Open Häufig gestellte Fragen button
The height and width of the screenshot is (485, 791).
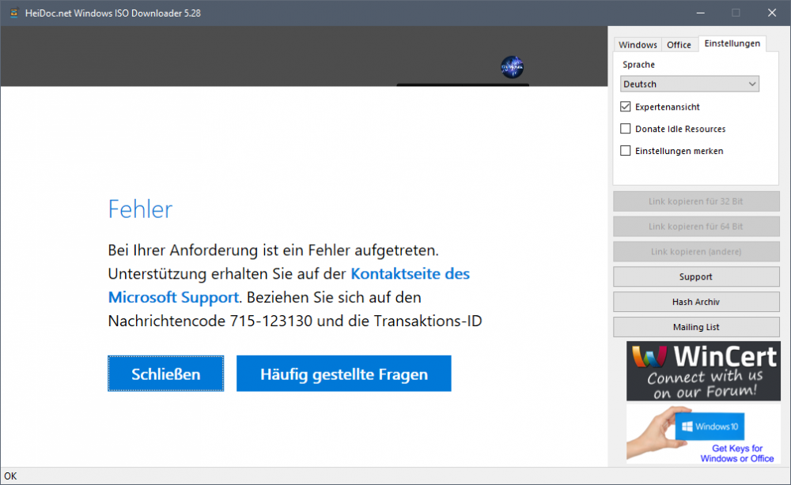pyautogui.click(x=344, y=374)
